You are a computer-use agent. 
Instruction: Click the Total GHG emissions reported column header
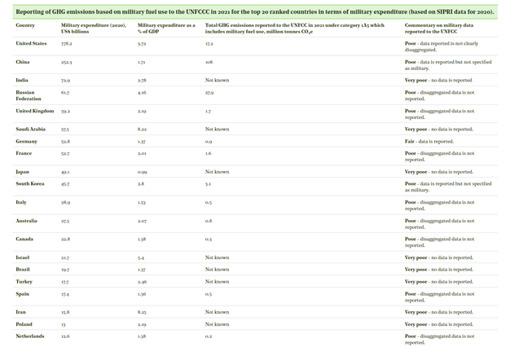294,29
